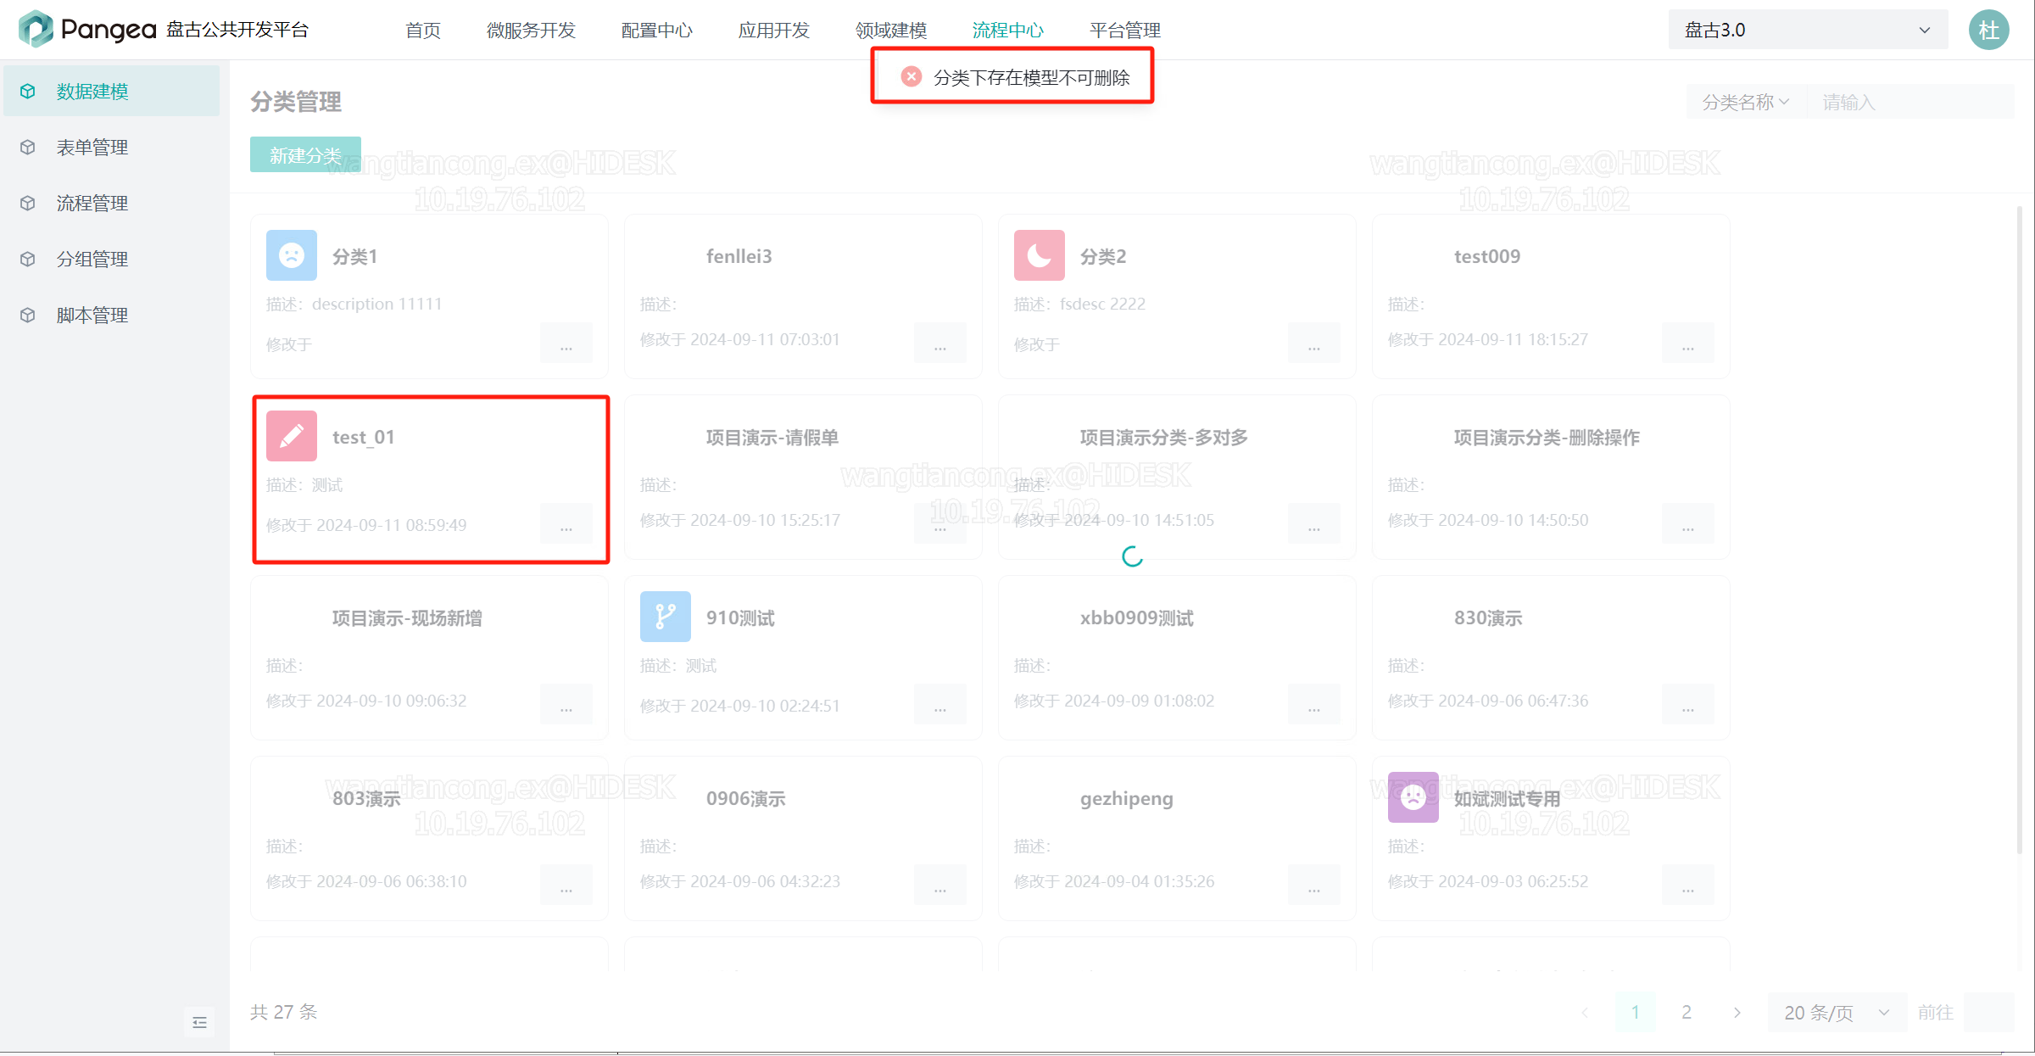Open the 配置中心 top menu

(657, 30)
